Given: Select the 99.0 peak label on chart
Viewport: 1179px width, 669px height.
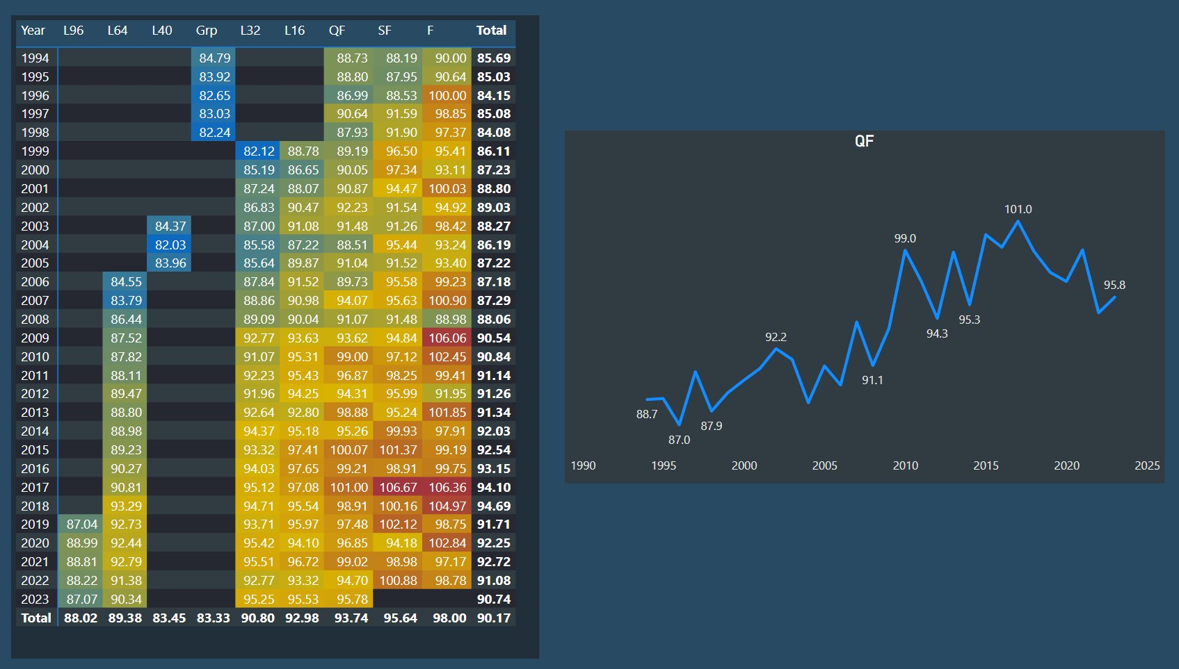Looking at the screenshot, I should tap(905, 238).
